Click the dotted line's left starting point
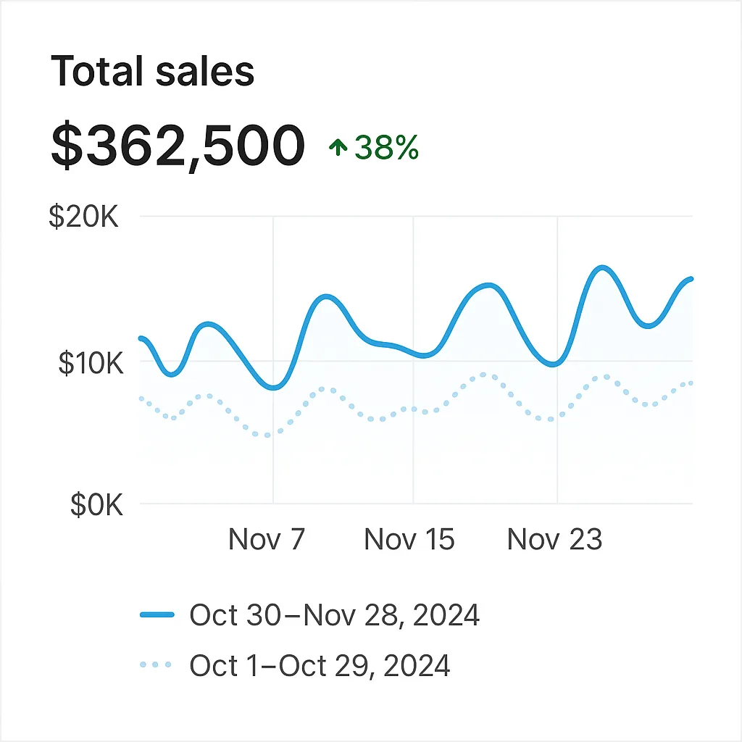Image resolution: width=742 pixels, height=742 pixels. tap(141, 399)
